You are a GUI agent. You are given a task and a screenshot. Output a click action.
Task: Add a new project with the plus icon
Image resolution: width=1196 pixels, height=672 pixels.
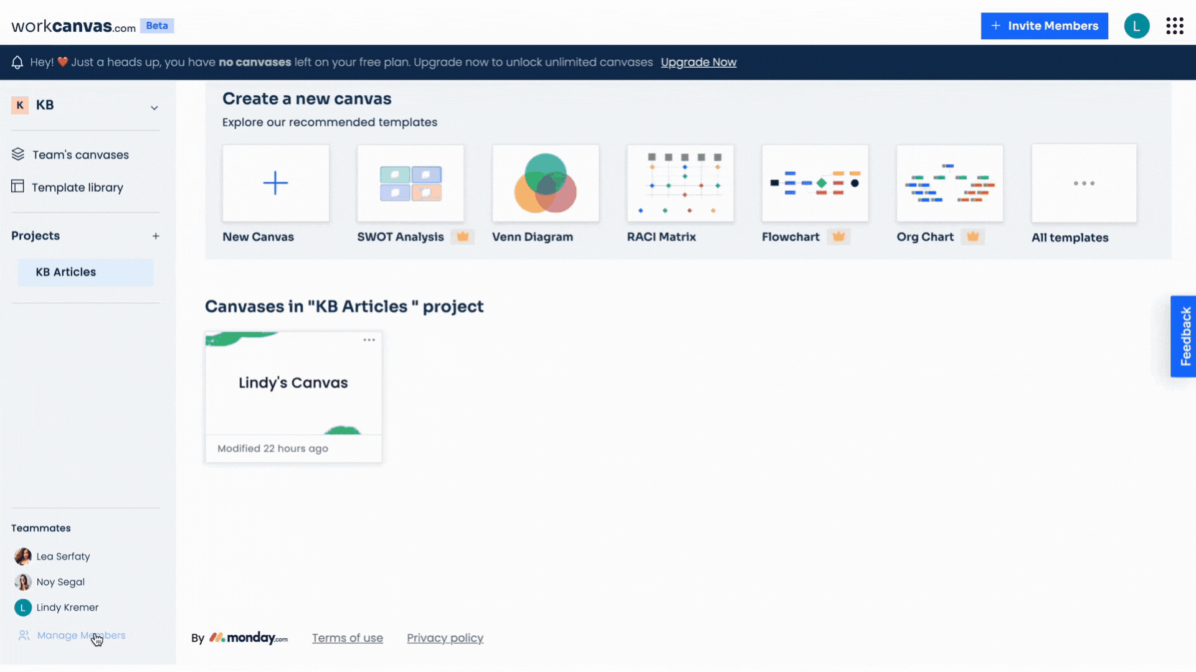pos(156,235)
